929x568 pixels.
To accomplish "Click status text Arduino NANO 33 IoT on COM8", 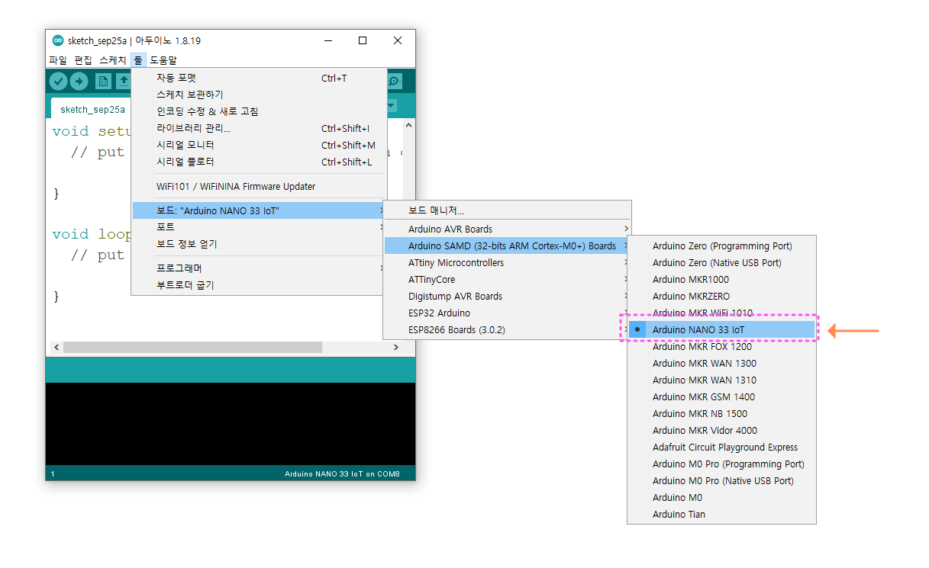I will [x=342, y=473].
